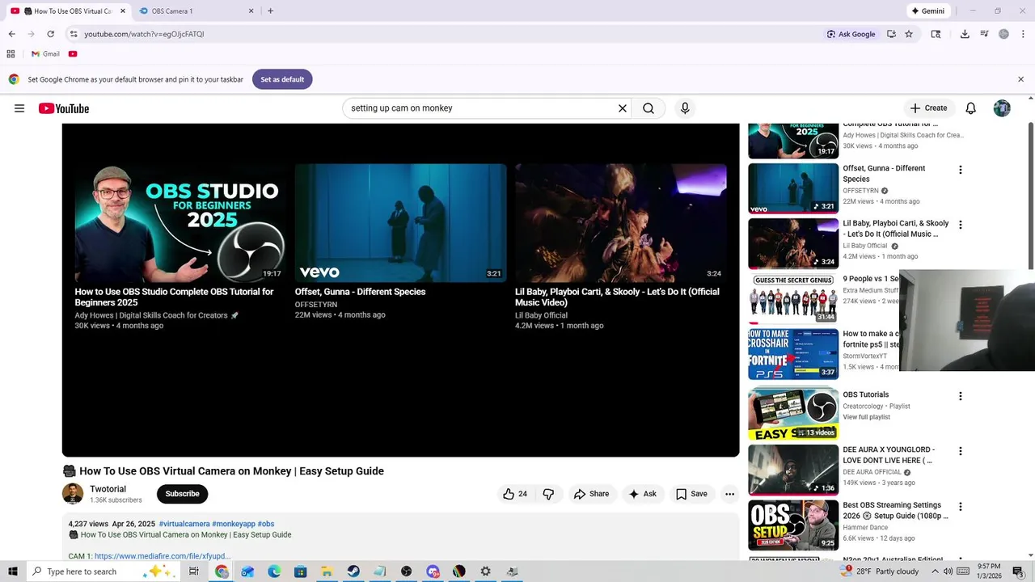Screen dimensions: 1035x582
Task: Go to the YouTube home logo
Action: click(x=64, y=108)
